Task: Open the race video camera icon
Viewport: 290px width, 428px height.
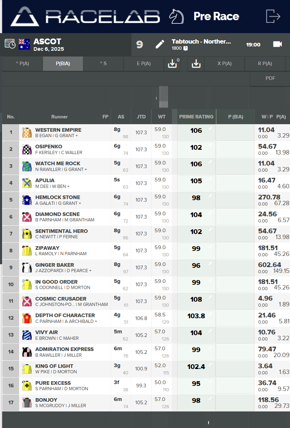Action: [277, 44]
